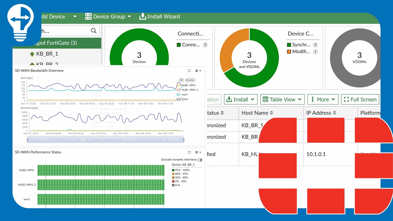393x221 pixels.
Task: Expand the More dropdown arrow
Action: point(333,99)
